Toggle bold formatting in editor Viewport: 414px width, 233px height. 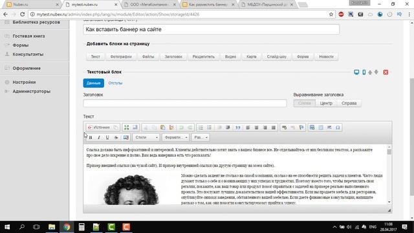(x=91, y=137)
